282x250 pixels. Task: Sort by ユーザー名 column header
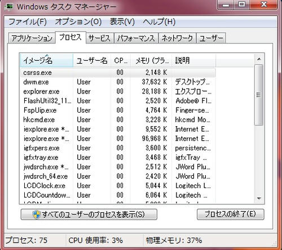click(x=92, y=60)
